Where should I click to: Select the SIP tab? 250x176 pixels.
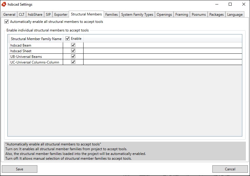(x=48, y=15)
